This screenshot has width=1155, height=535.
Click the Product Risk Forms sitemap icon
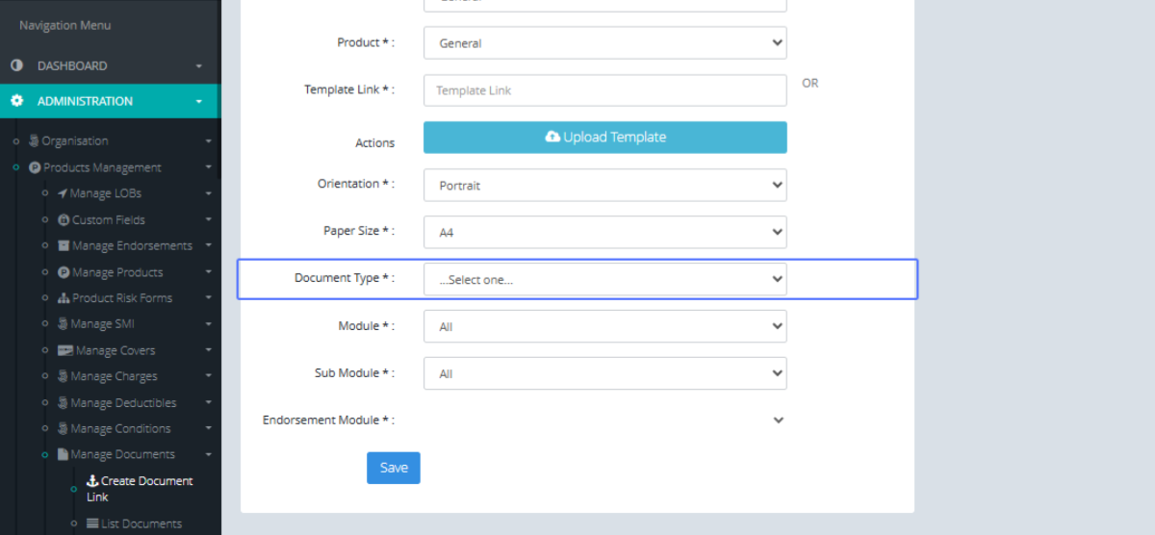click(64, 298)
